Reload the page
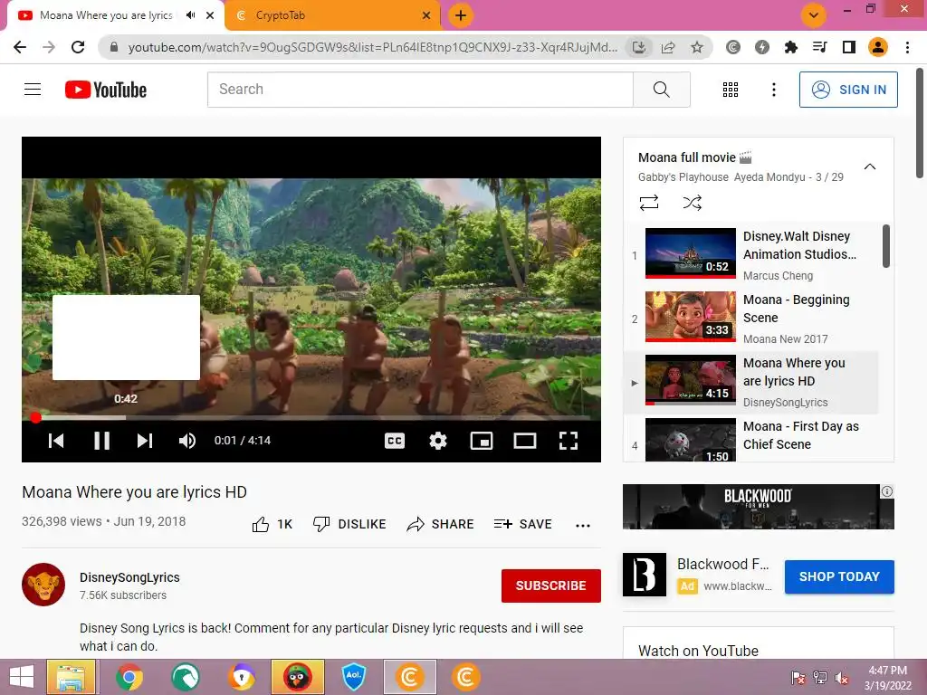The image size is (927, 695). (78, 47)
